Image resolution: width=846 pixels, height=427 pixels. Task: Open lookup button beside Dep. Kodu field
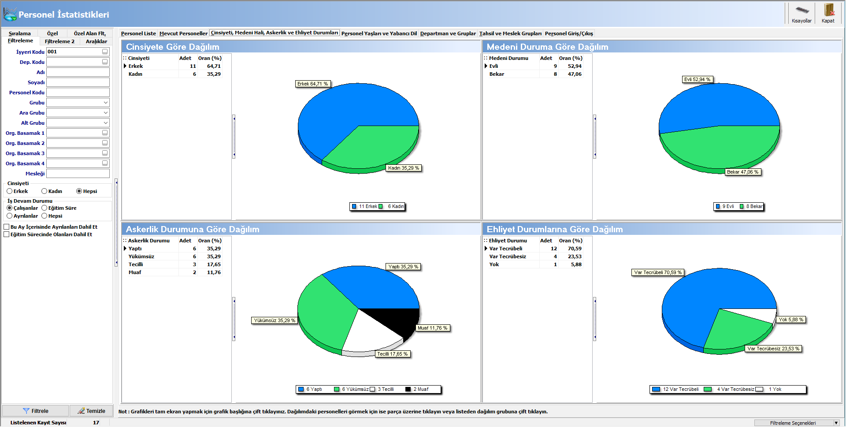(105, 62)
